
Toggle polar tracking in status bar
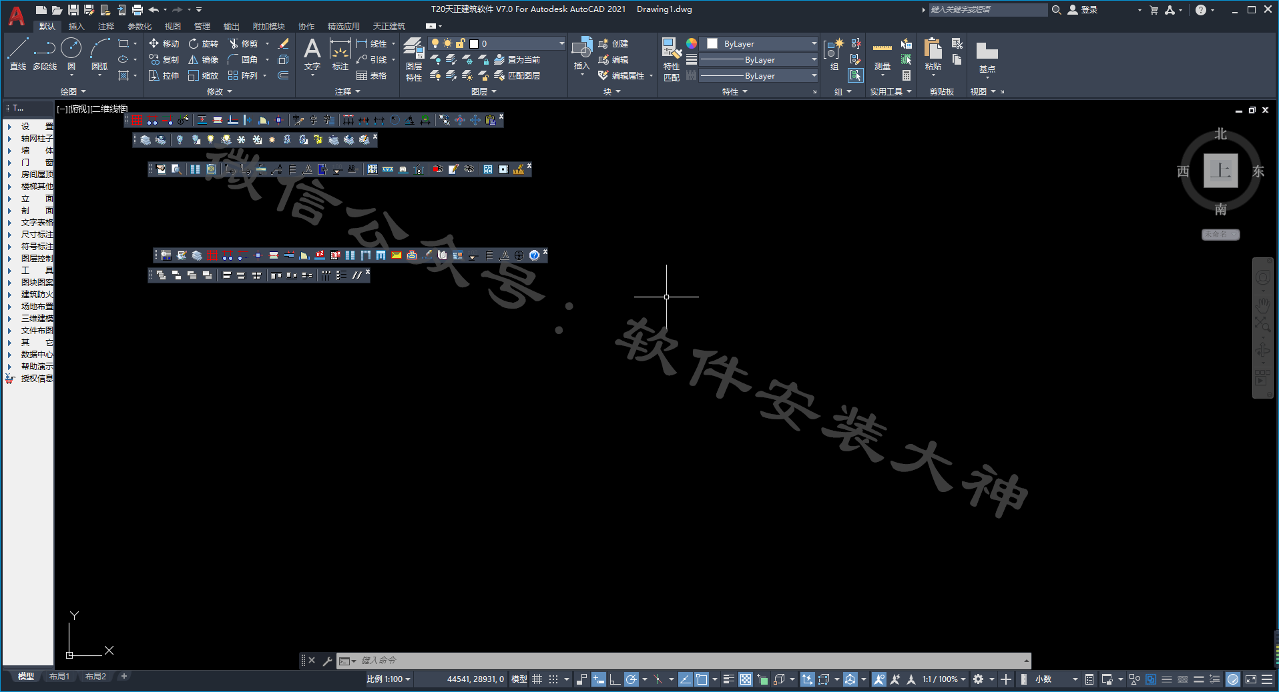point(631,679)
